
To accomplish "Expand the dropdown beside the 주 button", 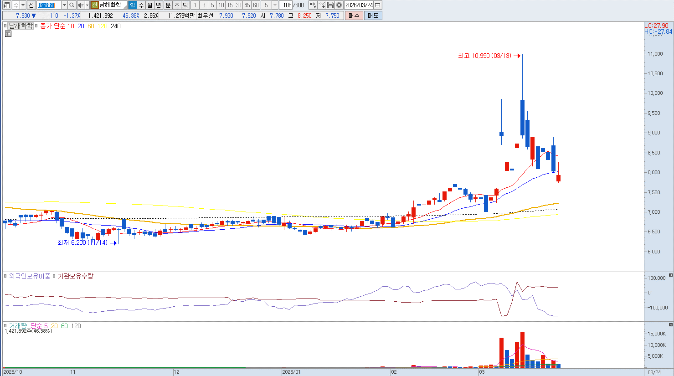I will [x=23, y=5].
